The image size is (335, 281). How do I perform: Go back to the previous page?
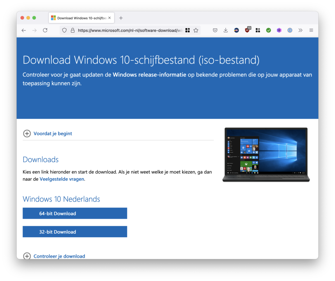[x=24, y=30]
